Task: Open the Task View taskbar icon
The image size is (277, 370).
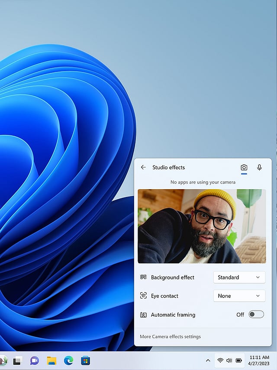Action: [x=18, y=360]
